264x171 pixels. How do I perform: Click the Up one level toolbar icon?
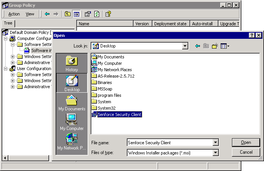(x=68, y=14)
